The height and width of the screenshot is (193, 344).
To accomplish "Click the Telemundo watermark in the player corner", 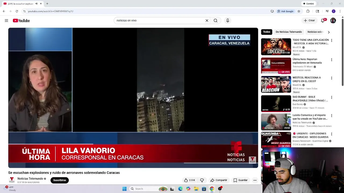I will pos(252,160).
